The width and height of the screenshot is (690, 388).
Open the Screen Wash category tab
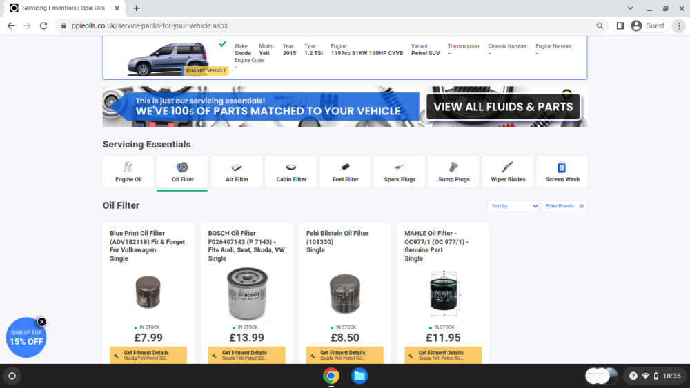pyautogui.click(x=562, y=172)
